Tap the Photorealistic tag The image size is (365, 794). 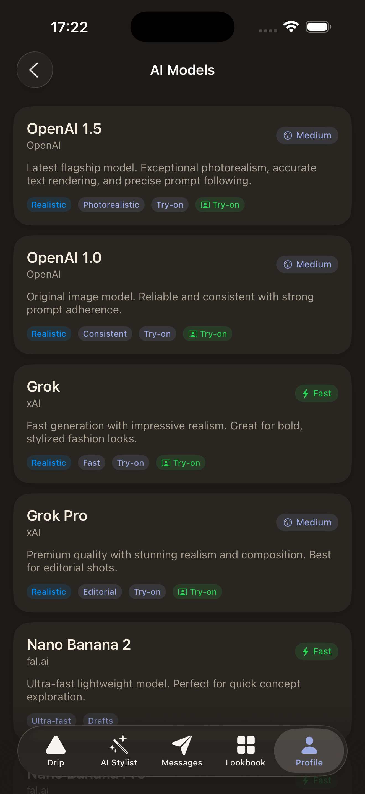[x=111, y=205]
